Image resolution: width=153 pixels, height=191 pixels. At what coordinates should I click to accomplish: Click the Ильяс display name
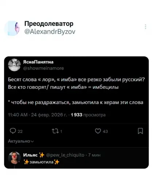click(30, 155)
